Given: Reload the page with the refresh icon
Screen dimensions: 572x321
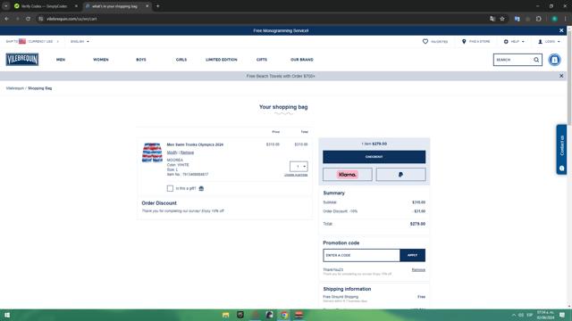Looking at the screenshot, I should (28, 19).
